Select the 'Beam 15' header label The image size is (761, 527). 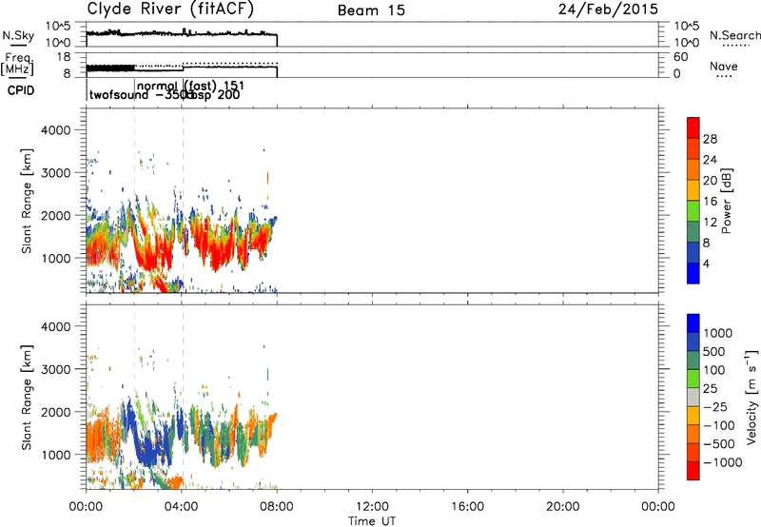371,10
